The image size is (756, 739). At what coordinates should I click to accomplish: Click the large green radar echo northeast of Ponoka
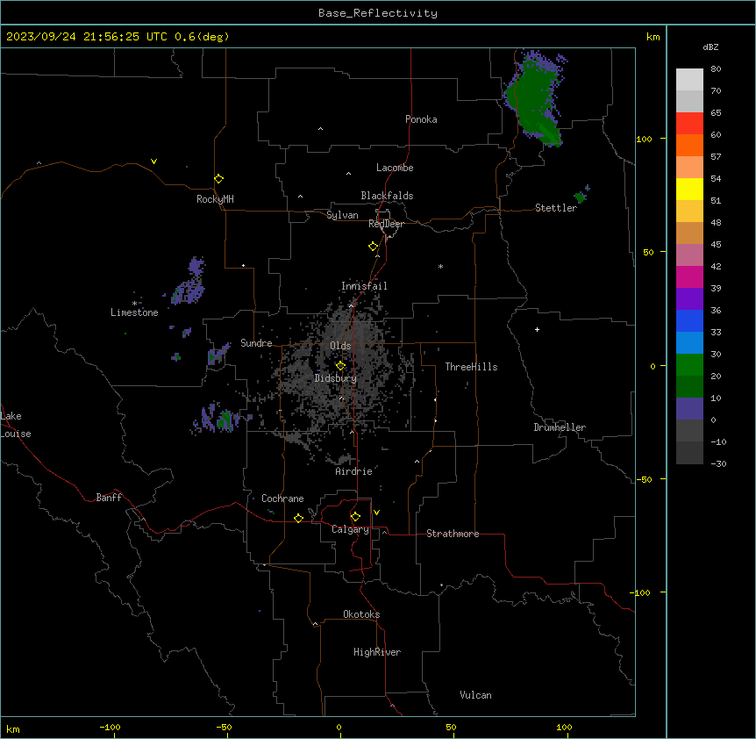(x=535, y=98)
